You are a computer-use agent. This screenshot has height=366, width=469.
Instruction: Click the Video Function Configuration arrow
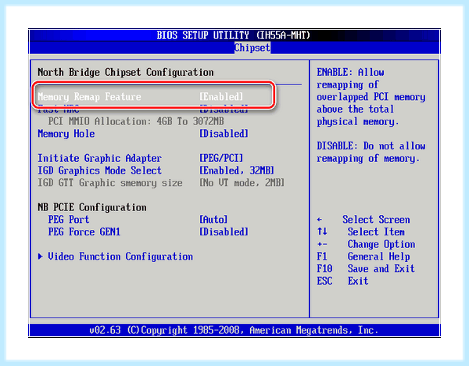(41, 257)
